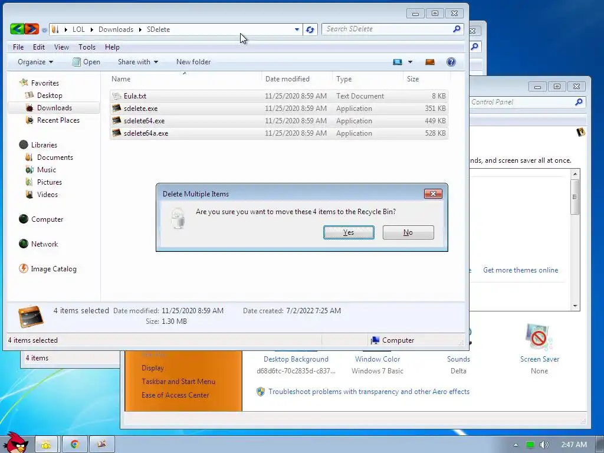The image size is (604, 453).
Task: Show hidden tray icons arrow
Action: tap(516, 445)
